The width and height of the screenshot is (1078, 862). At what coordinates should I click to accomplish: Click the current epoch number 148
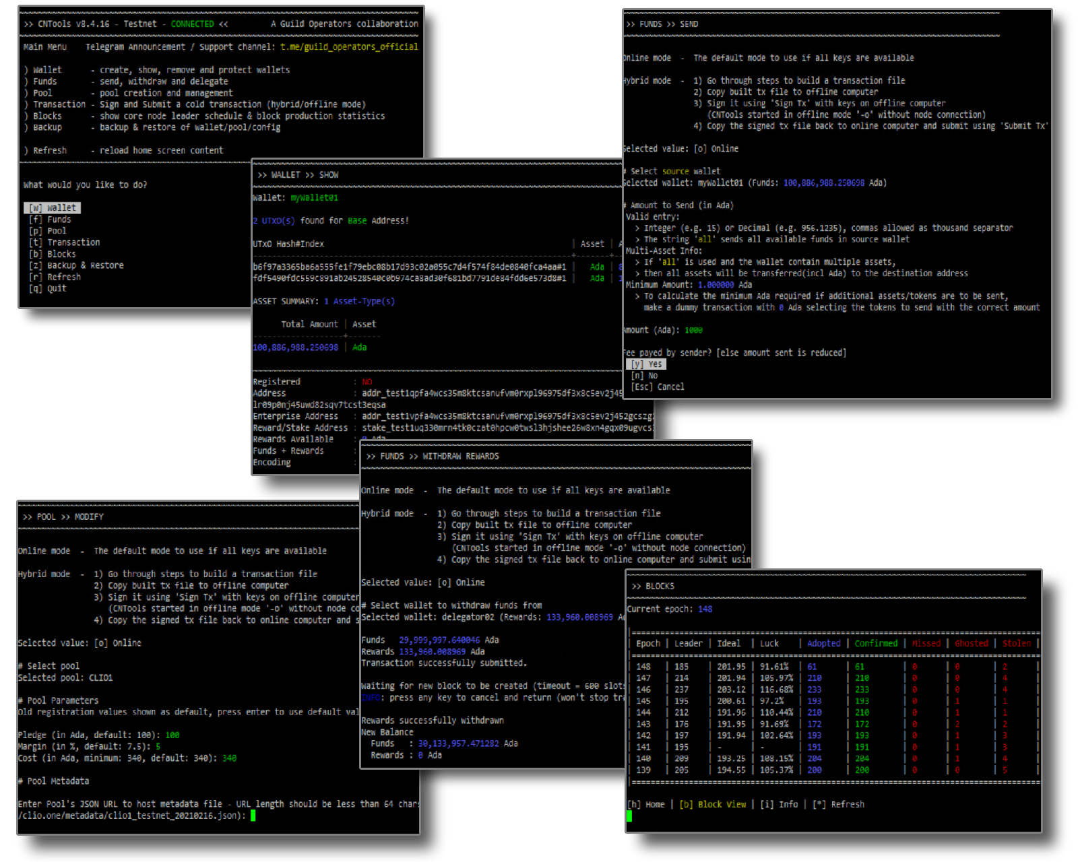tap(705, 609)
